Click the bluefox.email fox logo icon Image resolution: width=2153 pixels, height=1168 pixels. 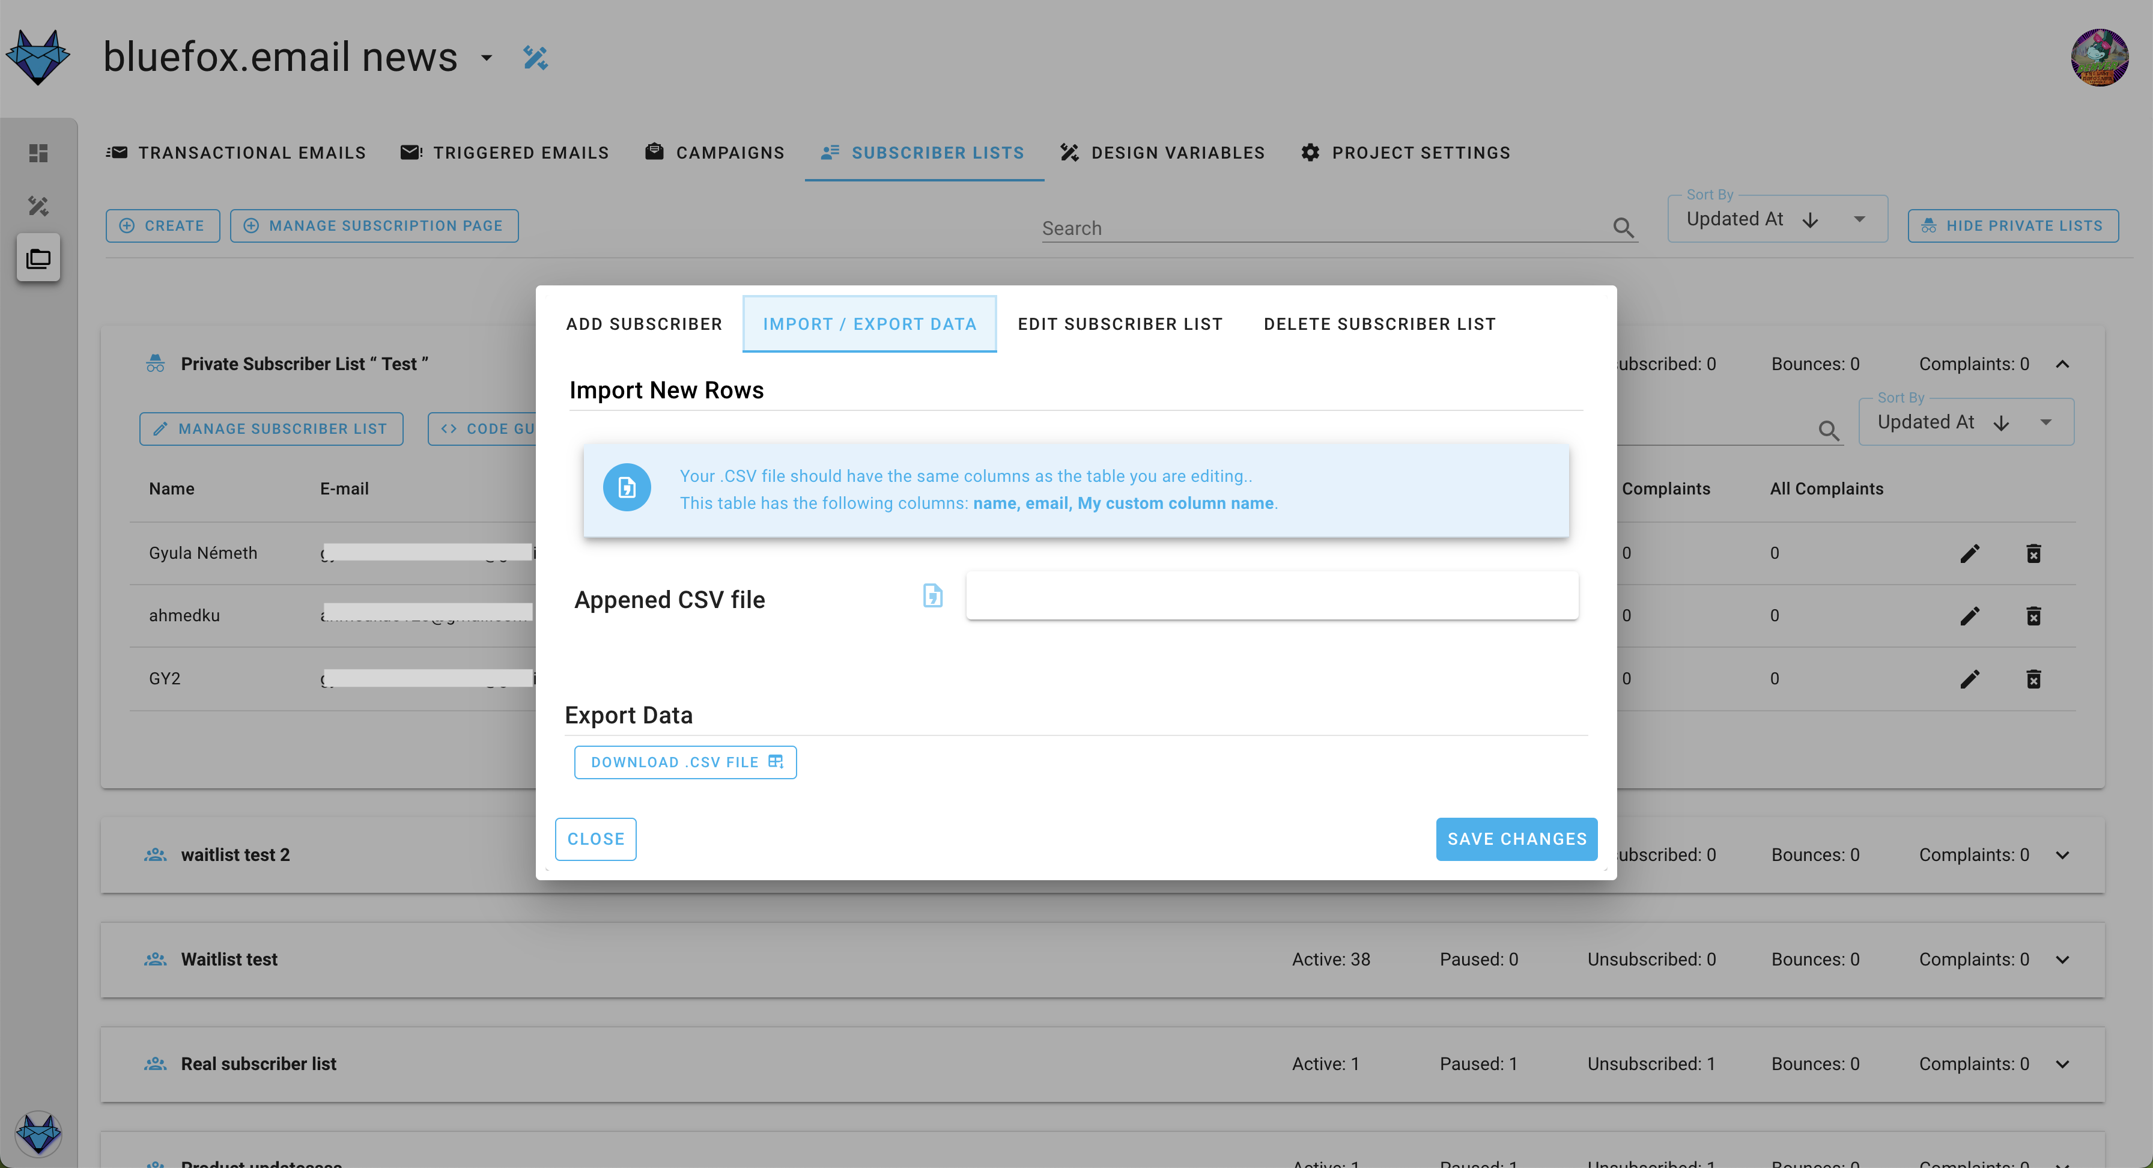[x=40, y=58]
